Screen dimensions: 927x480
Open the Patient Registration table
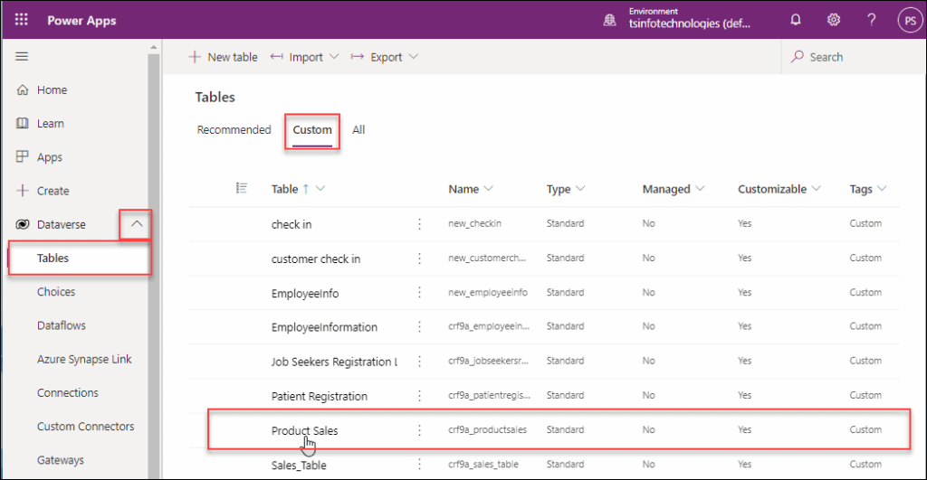(320, 396)
